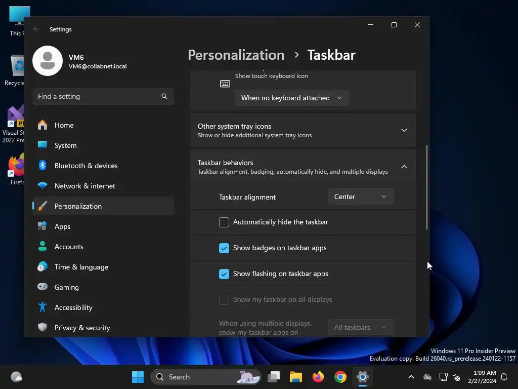Click the settings page vertical scrollbar
The height and width of the screenshot is (389, 518).
[427, 187]
